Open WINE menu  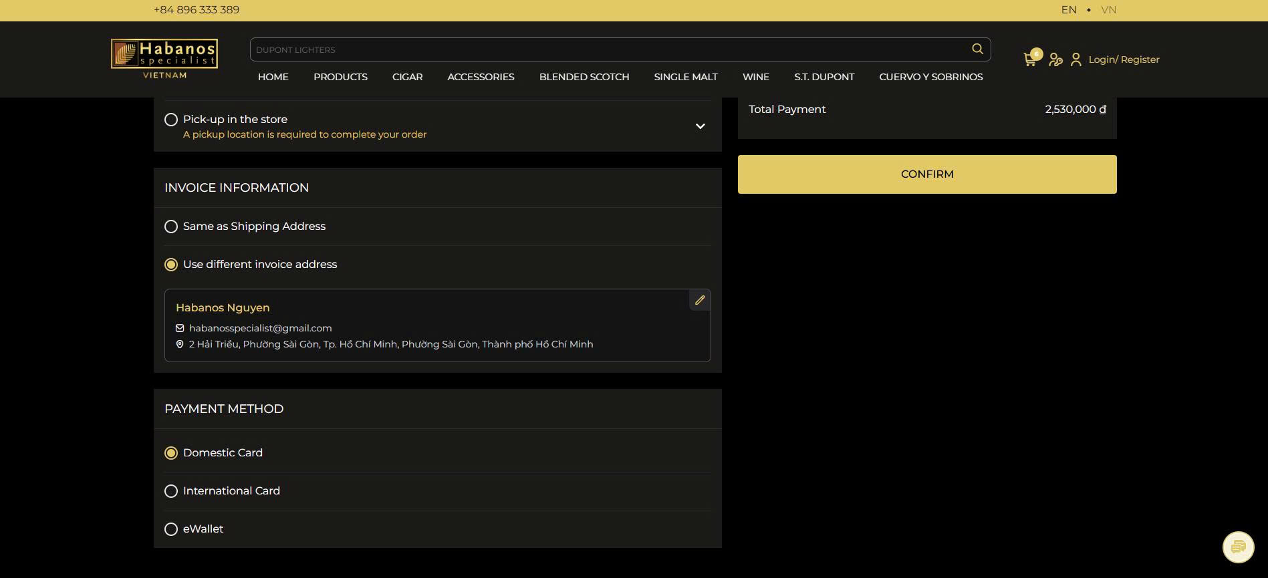[756, 77]
